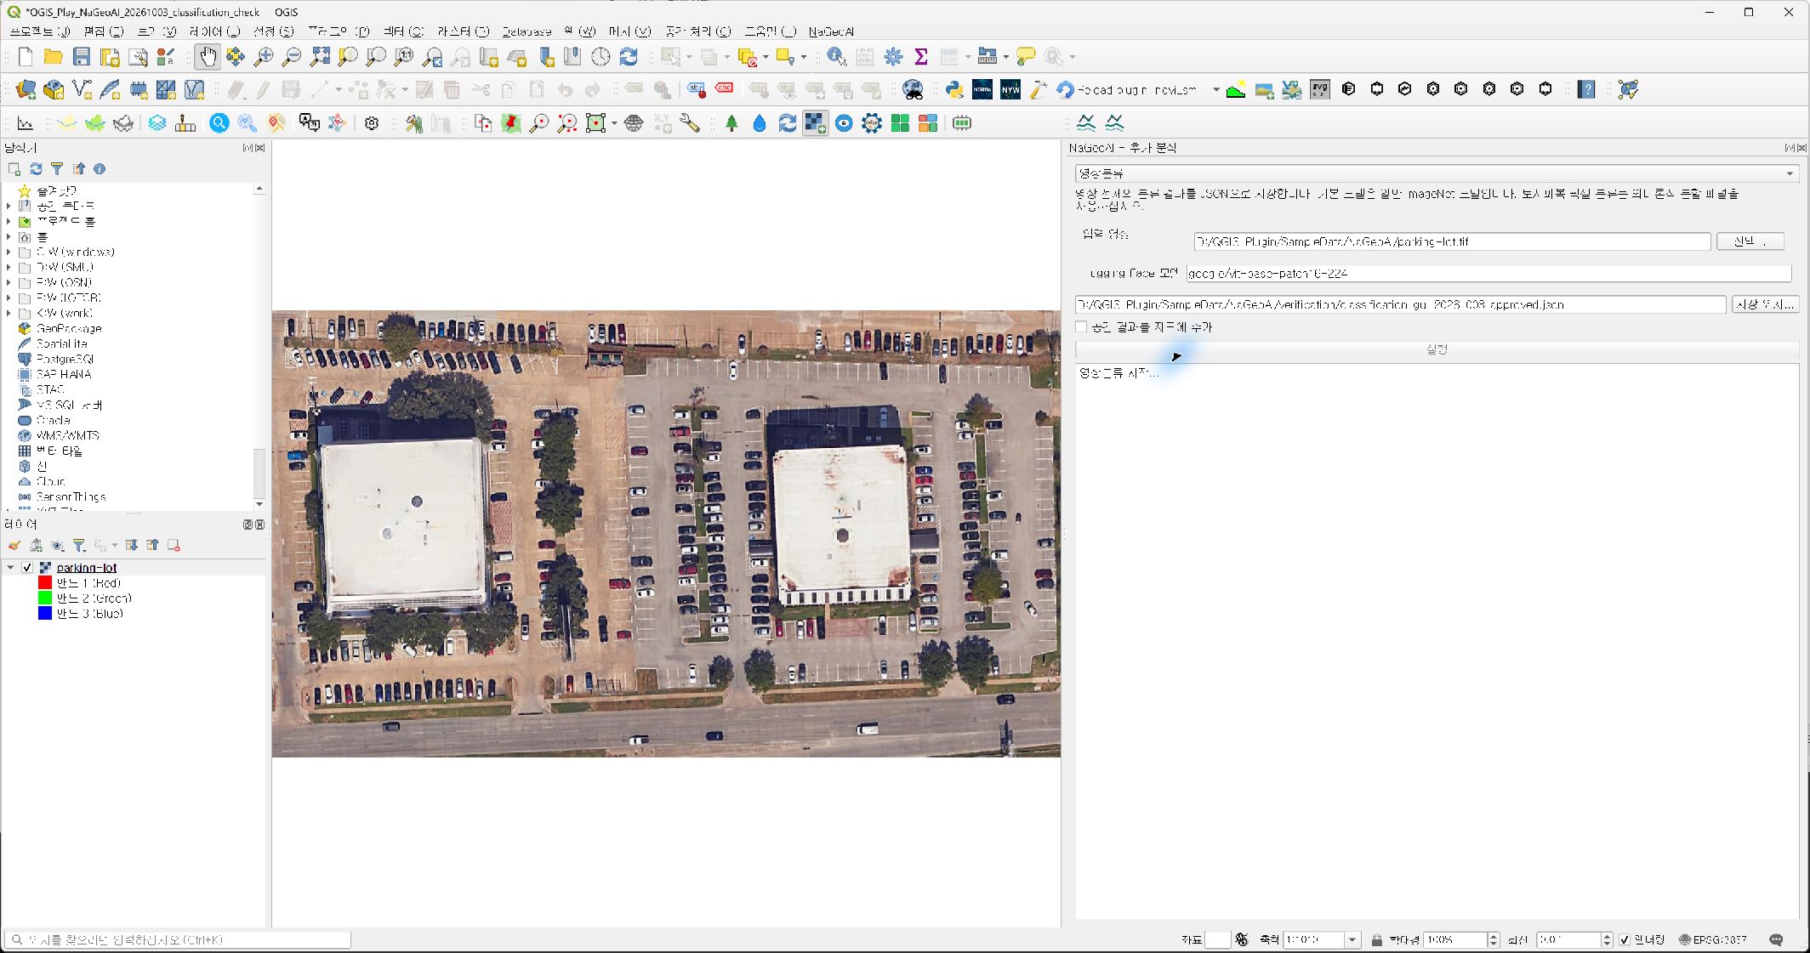This screenshot has height=953, width=1810.
Task: Click the EPSG:3857 CRS button
Action: click(x=1712, y=939)
